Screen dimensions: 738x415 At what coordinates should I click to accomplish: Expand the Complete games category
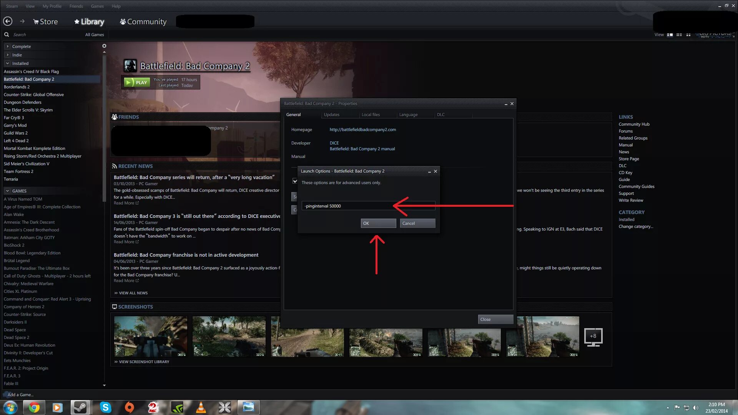7,46
